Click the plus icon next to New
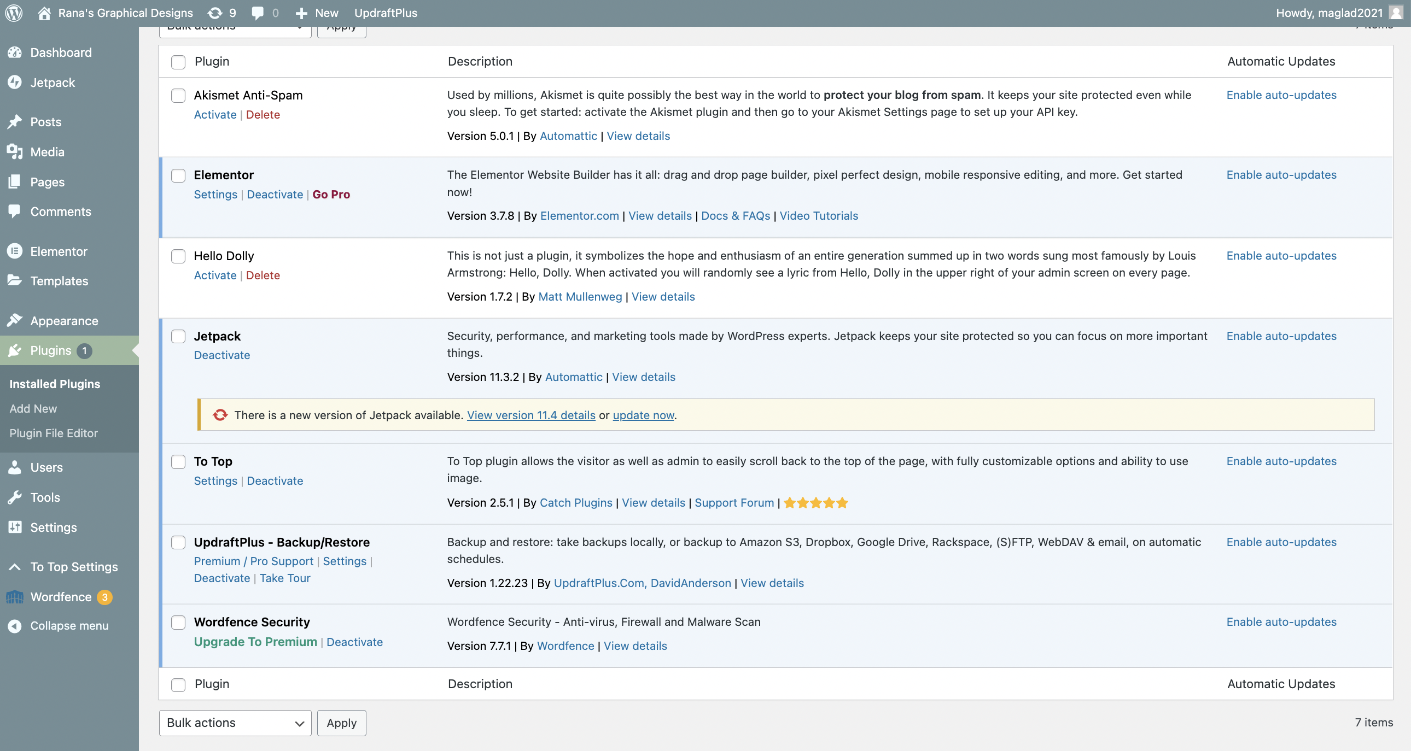The height and width of the screenshot is (751, 1411). click(301, 13)
